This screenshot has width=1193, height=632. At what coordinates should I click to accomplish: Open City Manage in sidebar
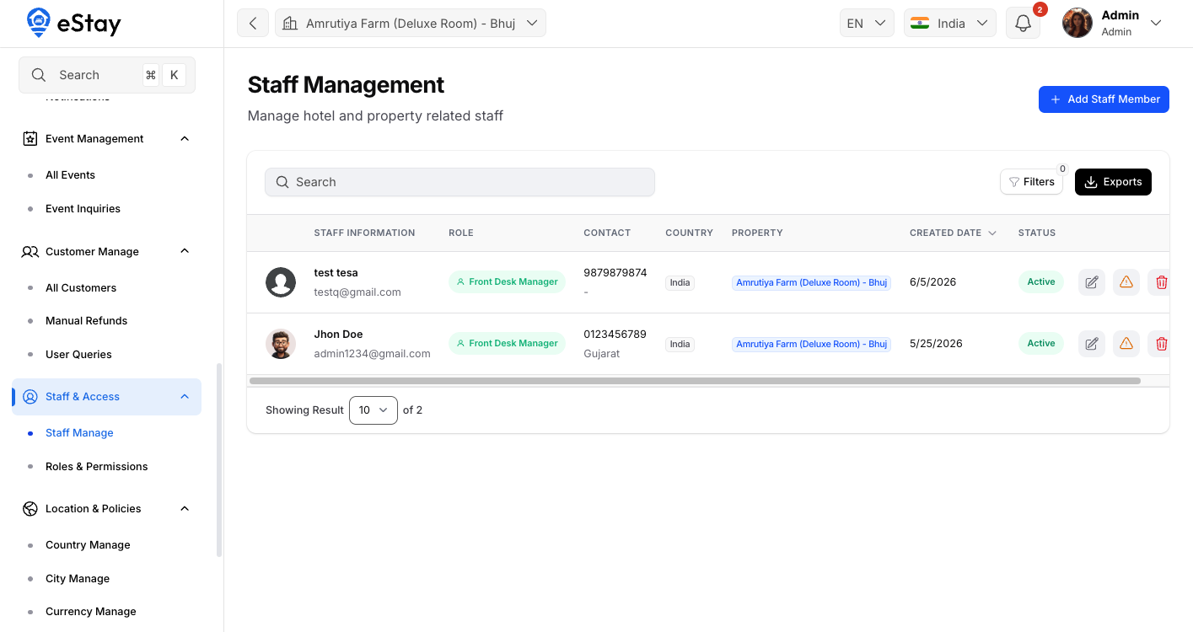pos(78,579)
